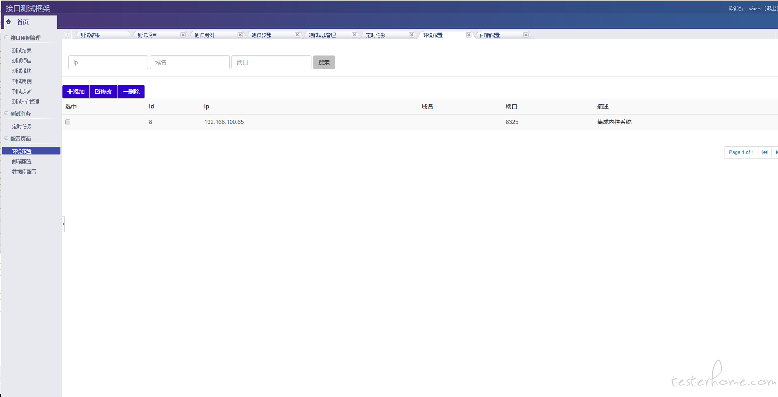Select 环境配置 in the sidebar
Viewport: 778px width, 397px height.
pos(31,151)
